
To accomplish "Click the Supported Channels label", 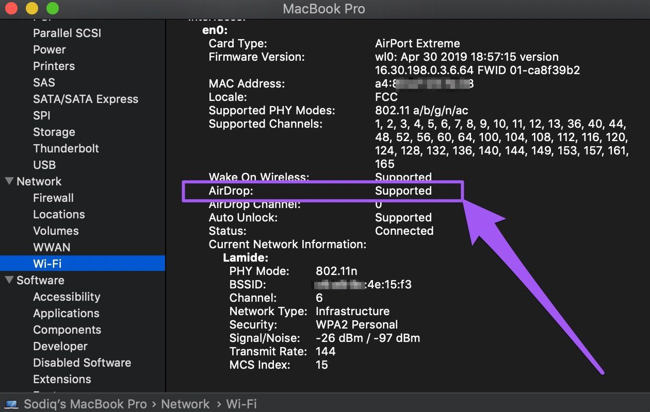I will pyautogui.click(x=265, y=124).
